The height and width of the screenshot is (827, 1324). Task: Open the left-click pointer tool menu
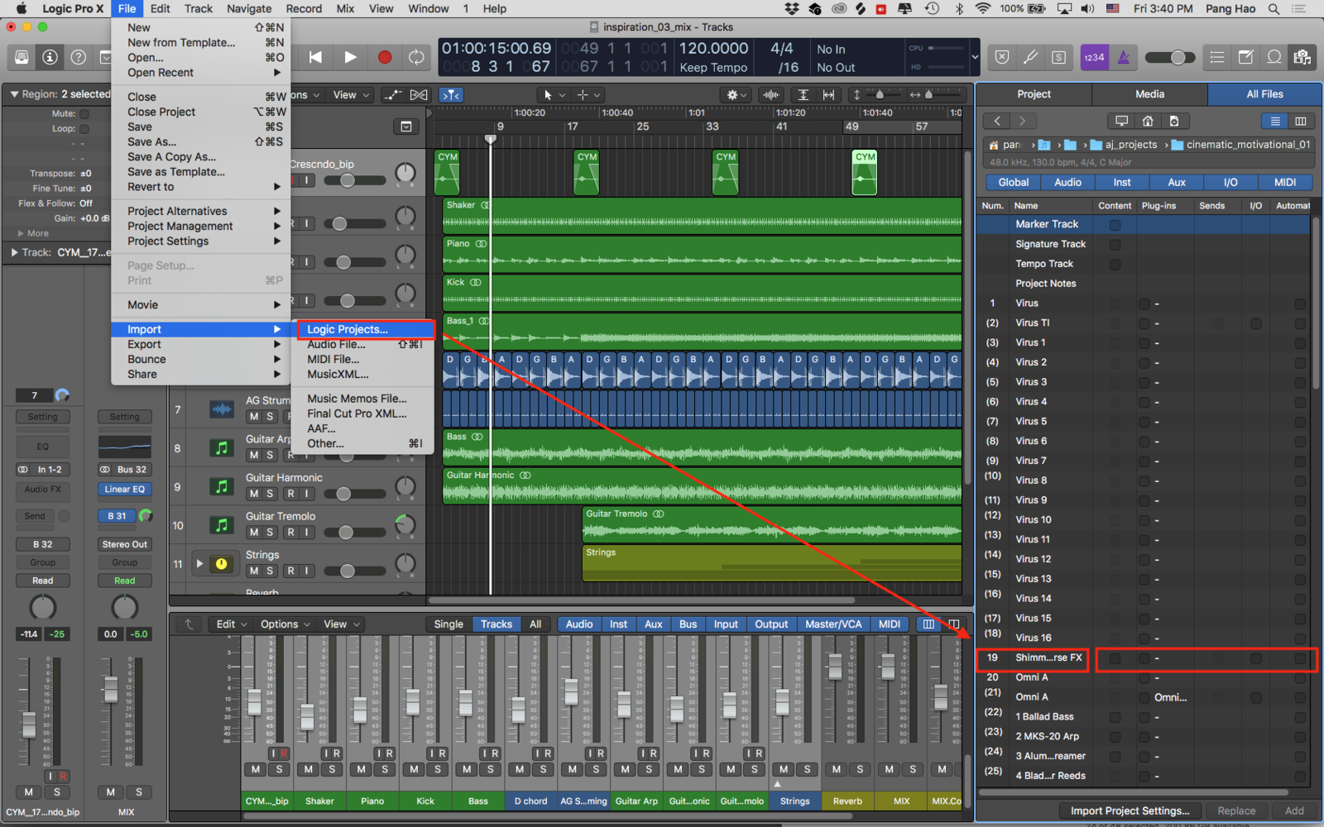click(553, 95)
